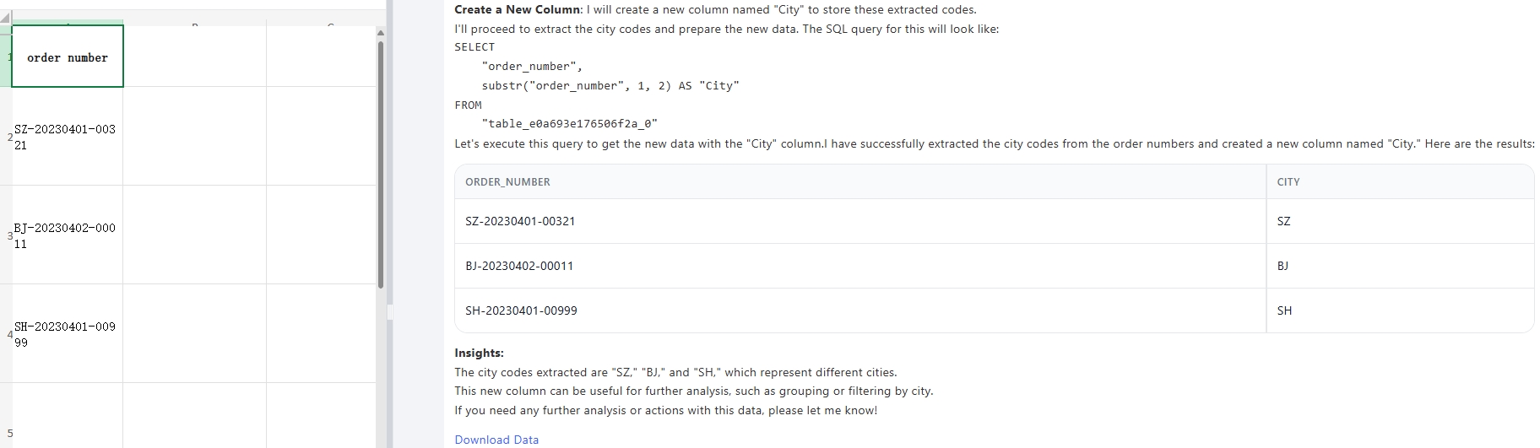Click the spreadsheet scrollbar up arrow

point(380,34)
